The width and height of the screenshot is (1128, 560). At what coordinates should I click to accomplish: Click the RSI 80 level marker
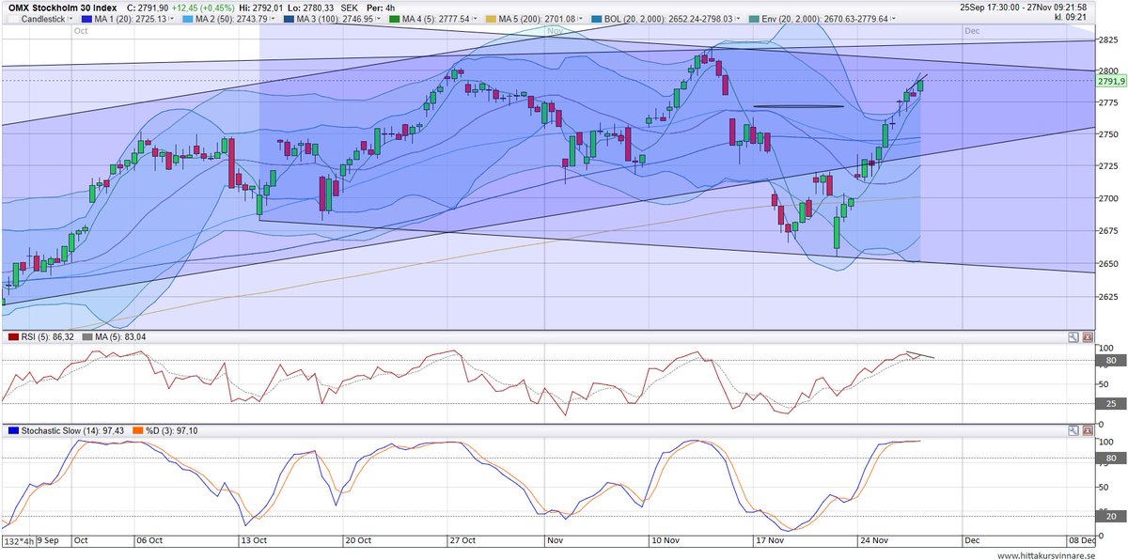click(x=1110, y=361)
